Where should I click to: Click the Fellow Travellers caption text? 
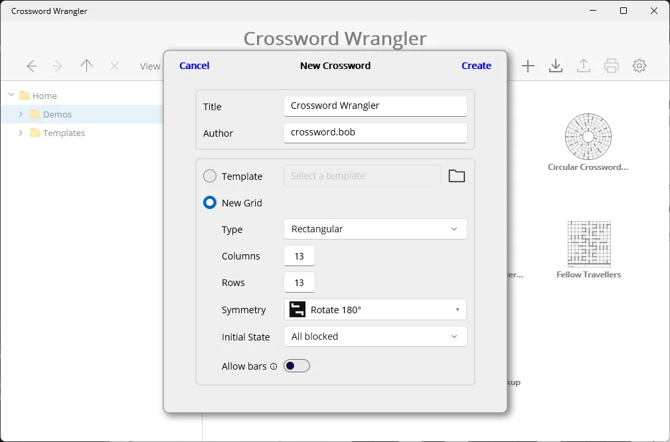coord(588,275)
